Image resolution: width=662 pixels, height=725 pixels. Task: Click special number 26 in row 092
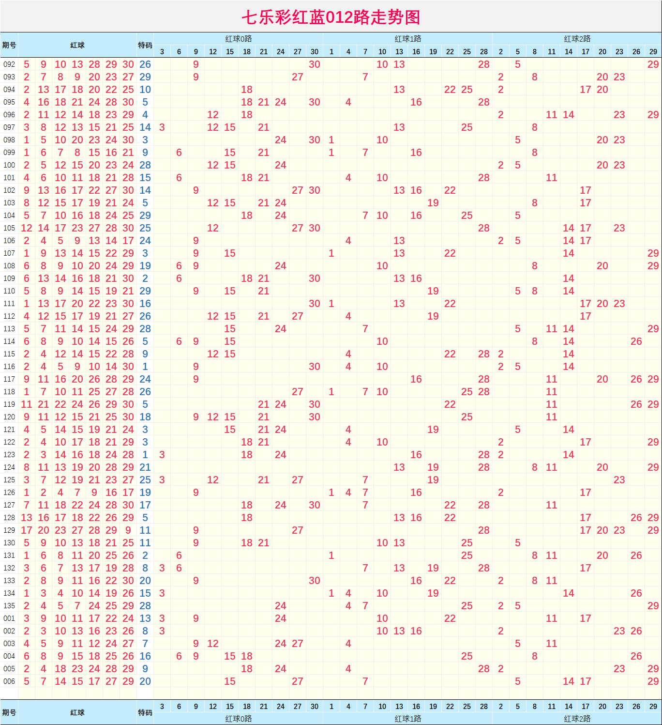tap(145, 64)
